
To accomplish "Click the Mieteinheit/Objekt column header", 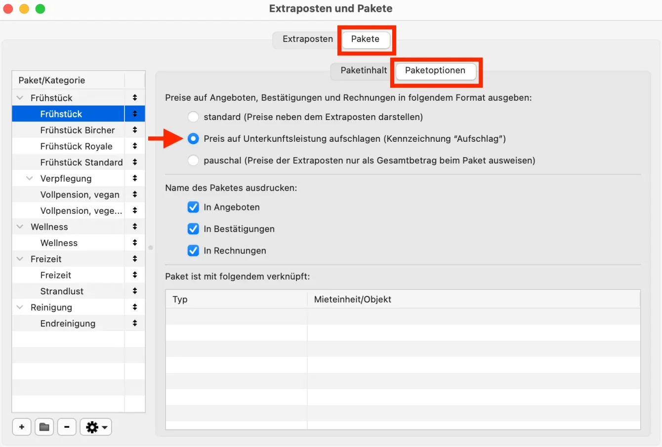I will tap(473, 299).
